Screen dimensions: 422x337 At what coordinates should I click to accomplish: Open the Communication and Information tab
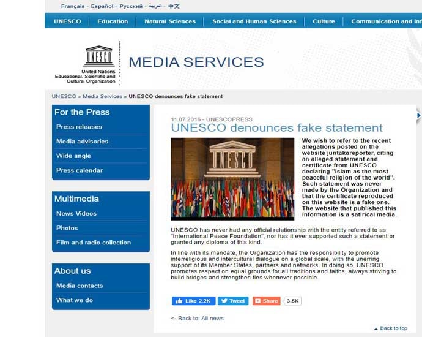point(386,21)
